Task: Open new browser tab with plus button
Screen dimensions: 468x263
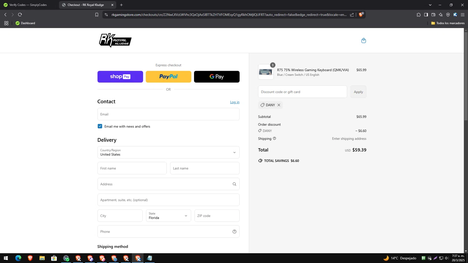Action: [x=121, y=5]
